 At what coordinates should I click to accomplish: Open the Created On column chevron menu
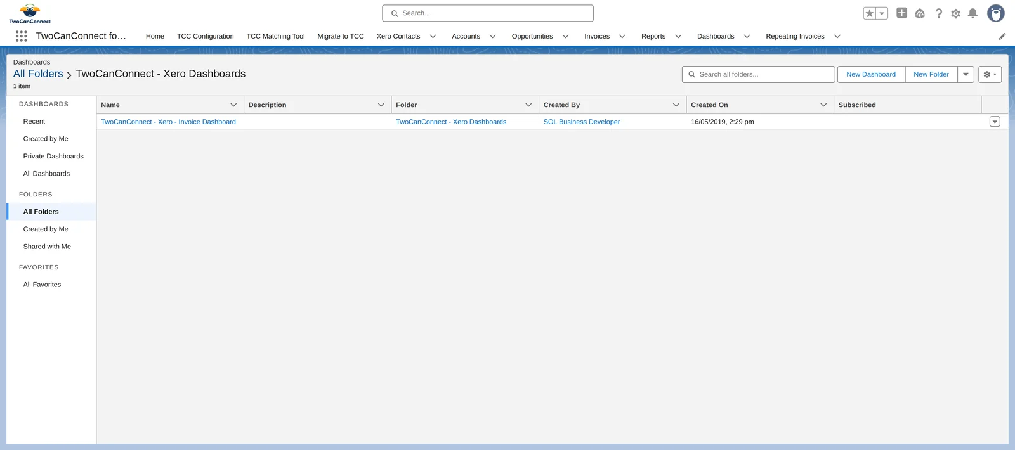pyautogui.click(x=823, y=105)
